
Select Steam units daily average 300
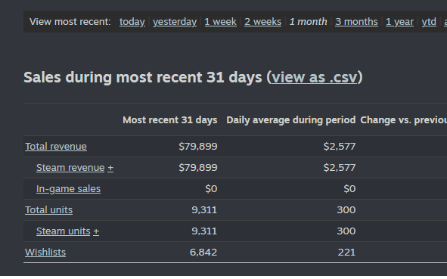(346, 231)
